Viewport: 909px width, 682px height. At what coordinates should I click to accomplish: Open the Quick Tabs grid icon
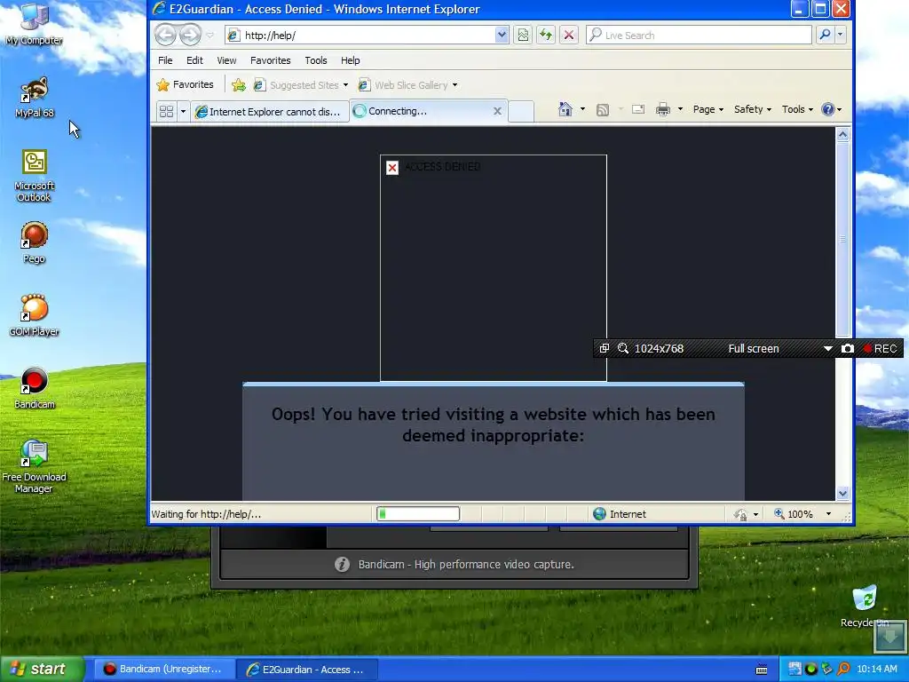(166, 111)
